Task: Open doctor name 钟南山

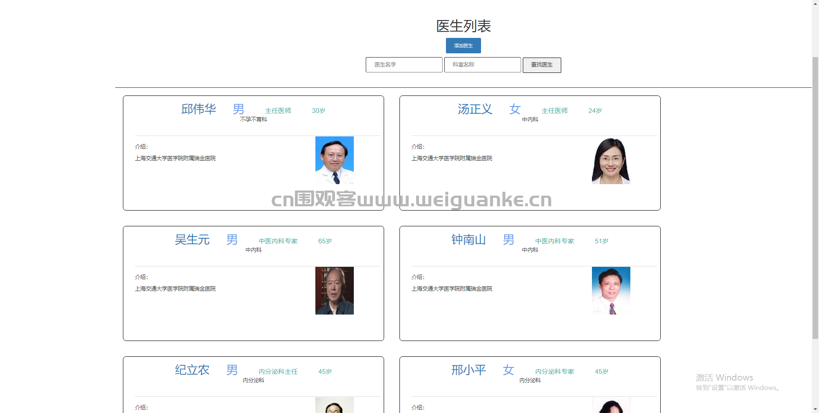Action: tap(469, 240)
